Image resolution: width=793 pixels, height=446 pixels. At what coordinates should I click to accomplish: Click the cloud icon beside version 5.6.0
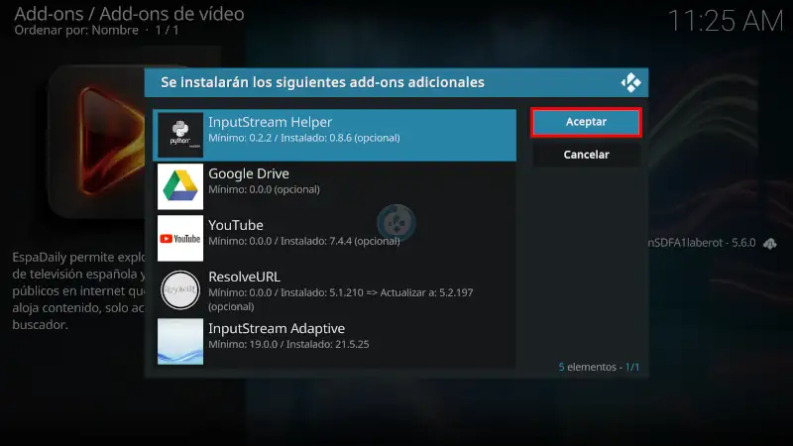(770, 243)
